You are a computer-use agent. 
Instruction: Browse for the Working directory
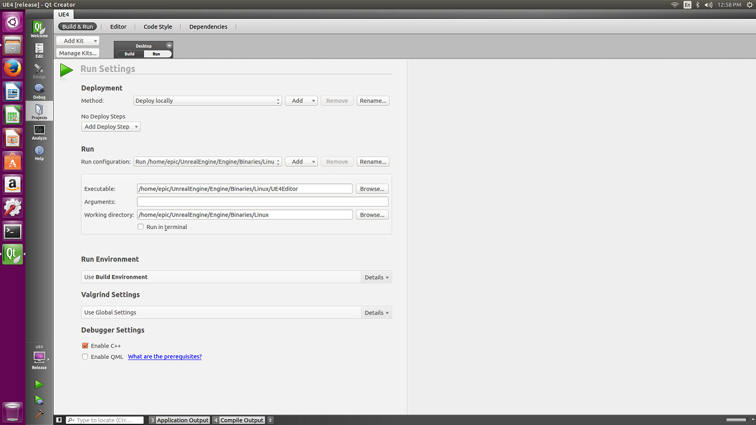[372, 215]
